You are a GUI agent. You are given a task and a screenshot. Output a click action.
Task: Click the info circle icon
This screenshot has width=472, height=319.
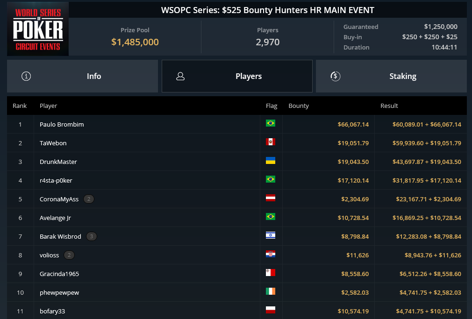click(x=26, y=76)
